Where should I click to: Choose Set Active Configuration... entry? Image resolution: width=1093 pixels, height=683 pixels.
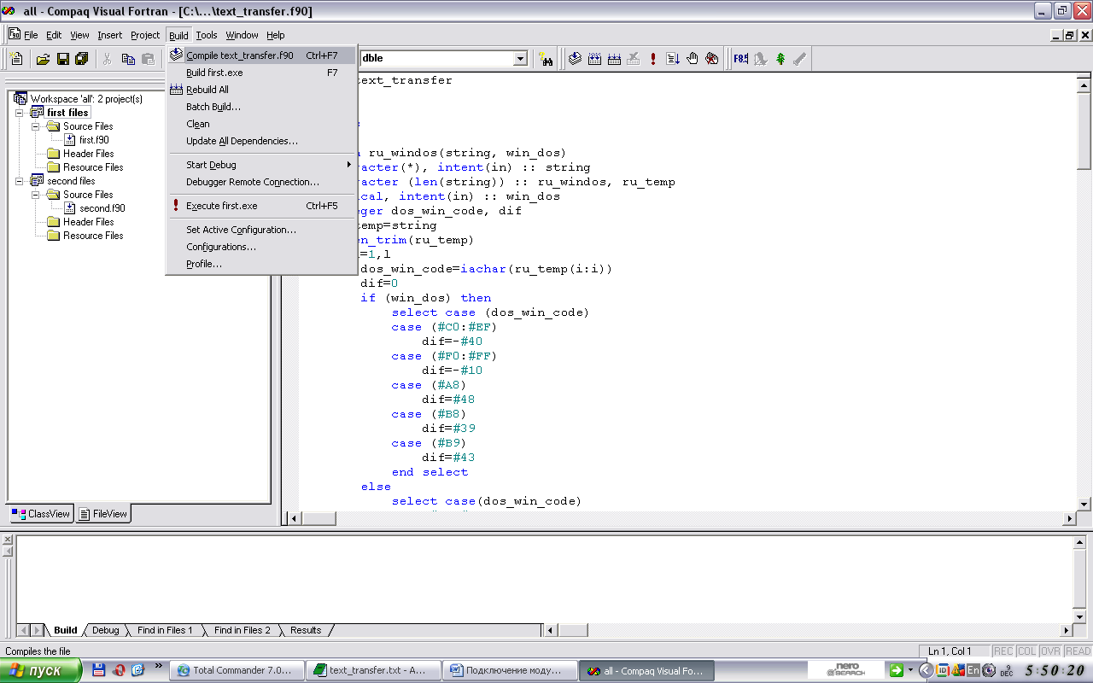pyautogui.click(x=261, y=230)
